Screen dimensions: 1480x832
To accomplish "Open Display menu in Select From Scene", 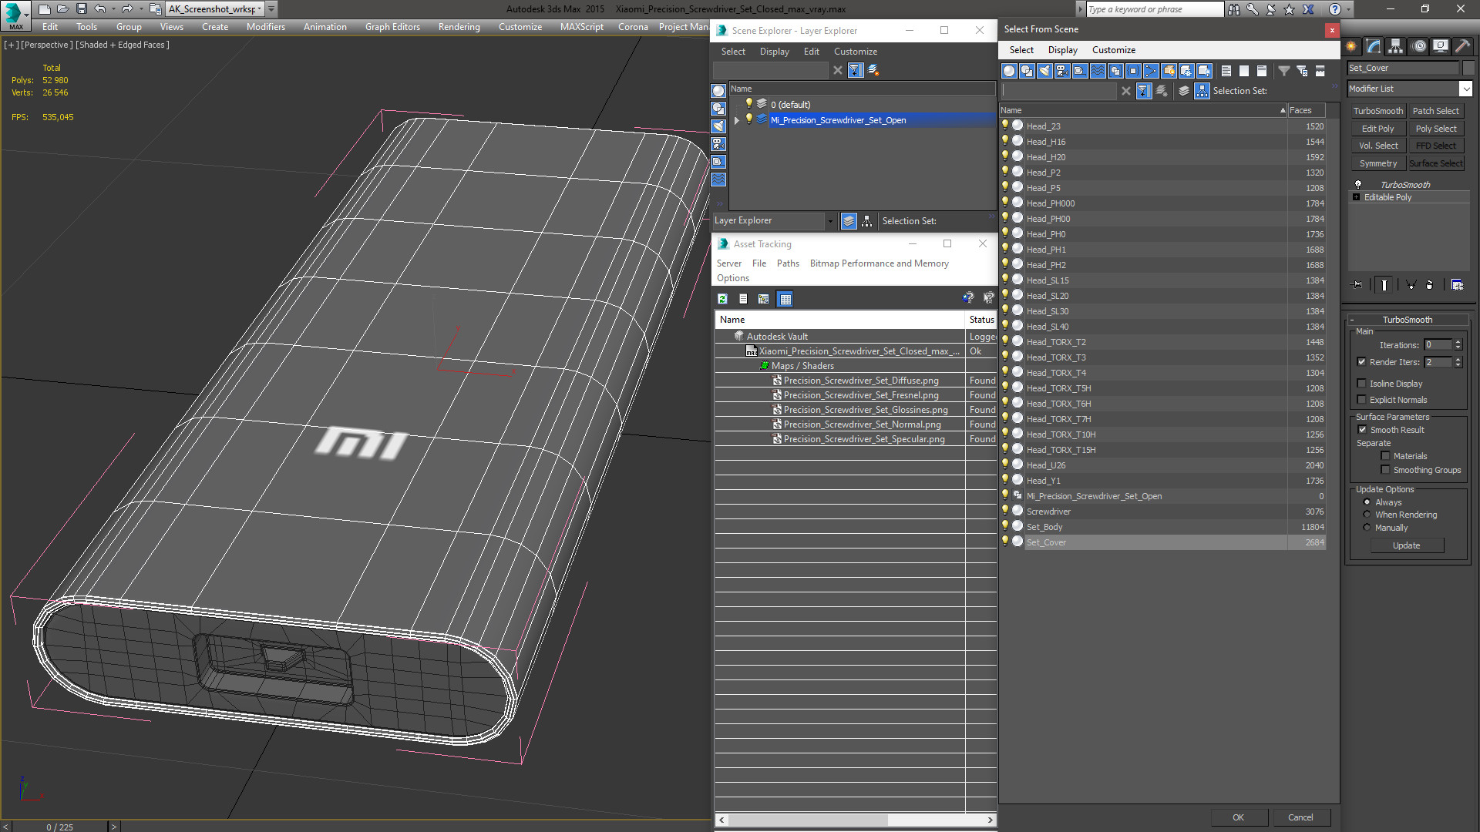I will coord(1062,50).
